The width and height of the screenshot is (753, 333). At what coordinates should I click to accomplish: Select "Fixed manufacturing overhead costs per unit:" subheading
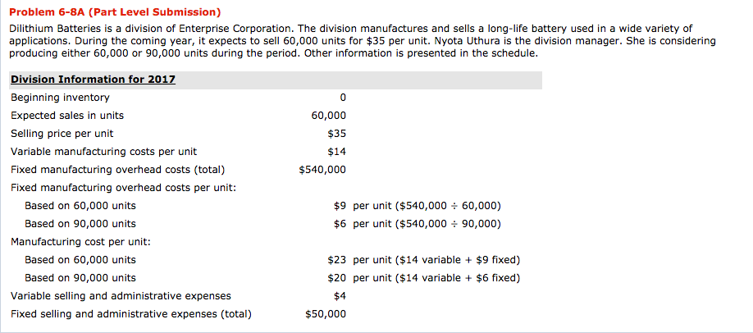(x=123, y=188)
